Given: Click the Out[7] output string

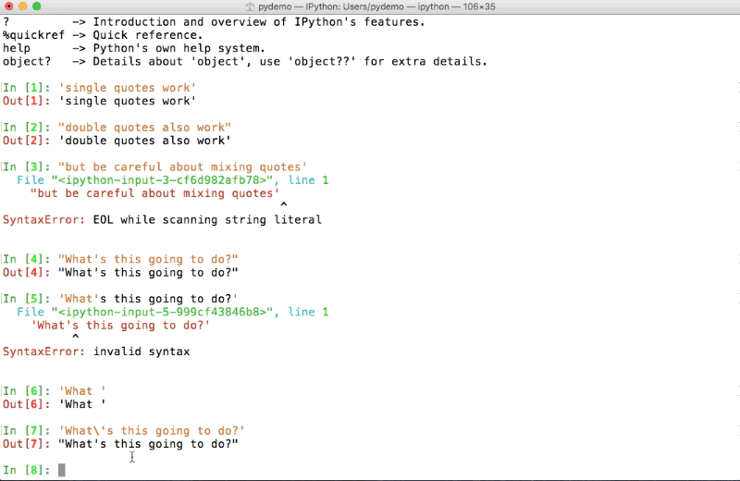Looking at the screenshot, I should pos(148,444).
